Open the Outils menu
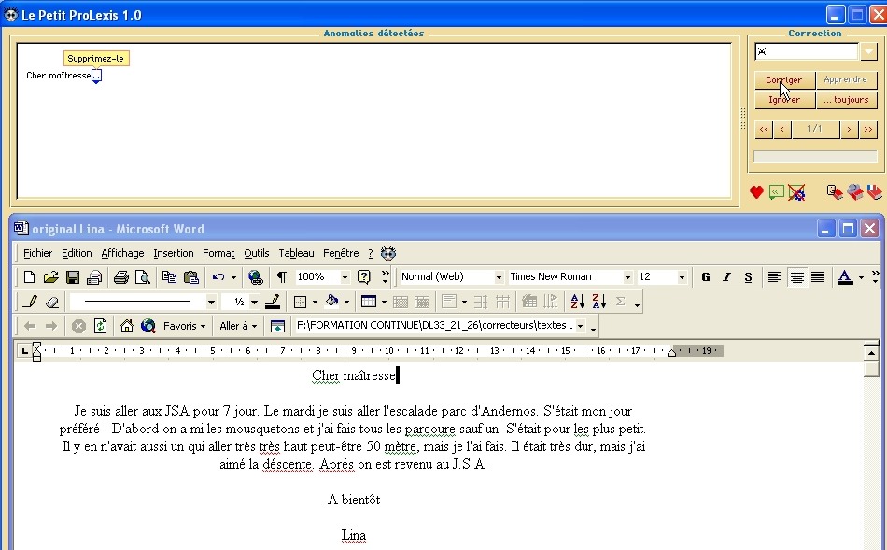 coord(256,253)
